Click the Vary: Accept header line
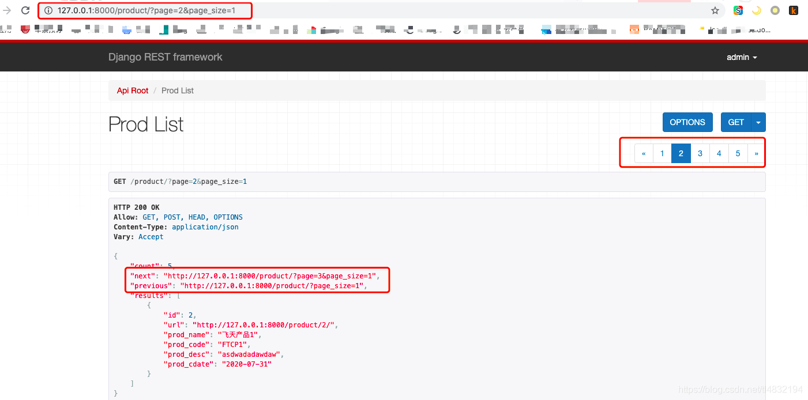Viewport: 808px width, 400px height. pyautogui.click(x=138, y=237)
